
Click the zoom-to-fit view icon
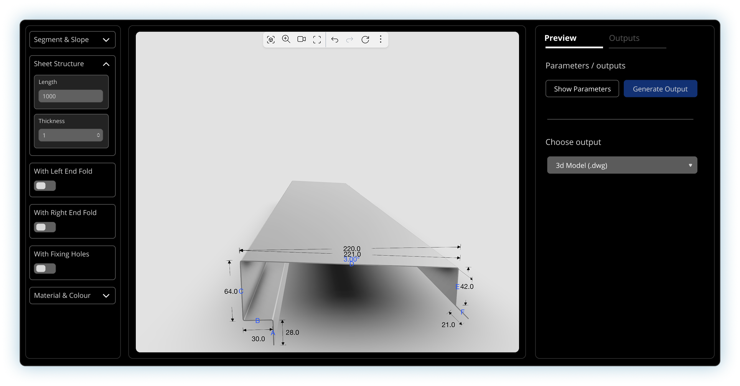tap(271, 39)
